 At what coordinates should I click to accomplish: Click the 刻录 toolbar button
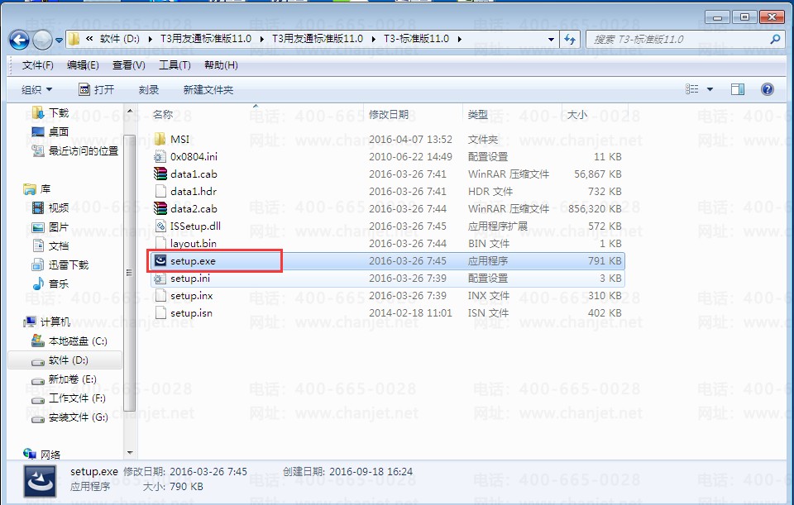click(148, 89)
